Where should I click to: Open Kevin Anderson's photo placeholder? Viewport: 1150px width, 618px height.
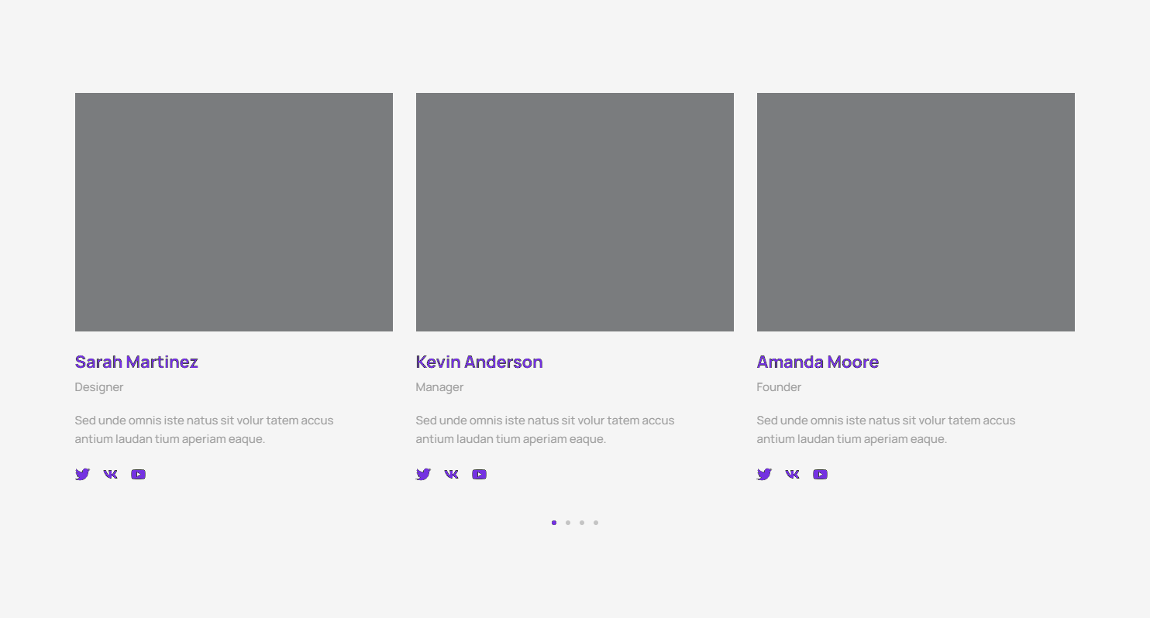[575, 212]
